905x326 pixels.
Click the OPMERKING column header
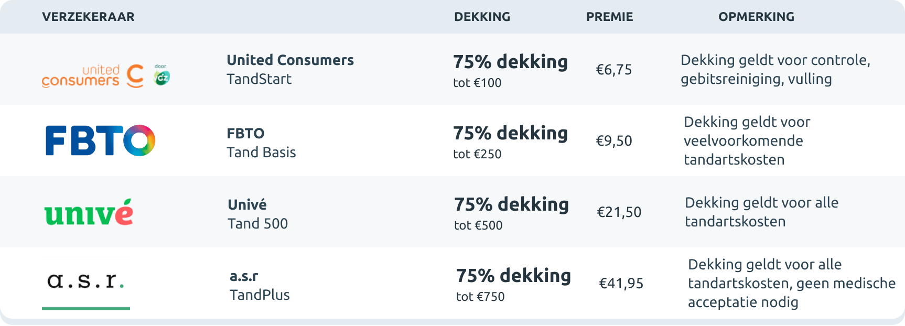tap(756, 17)
